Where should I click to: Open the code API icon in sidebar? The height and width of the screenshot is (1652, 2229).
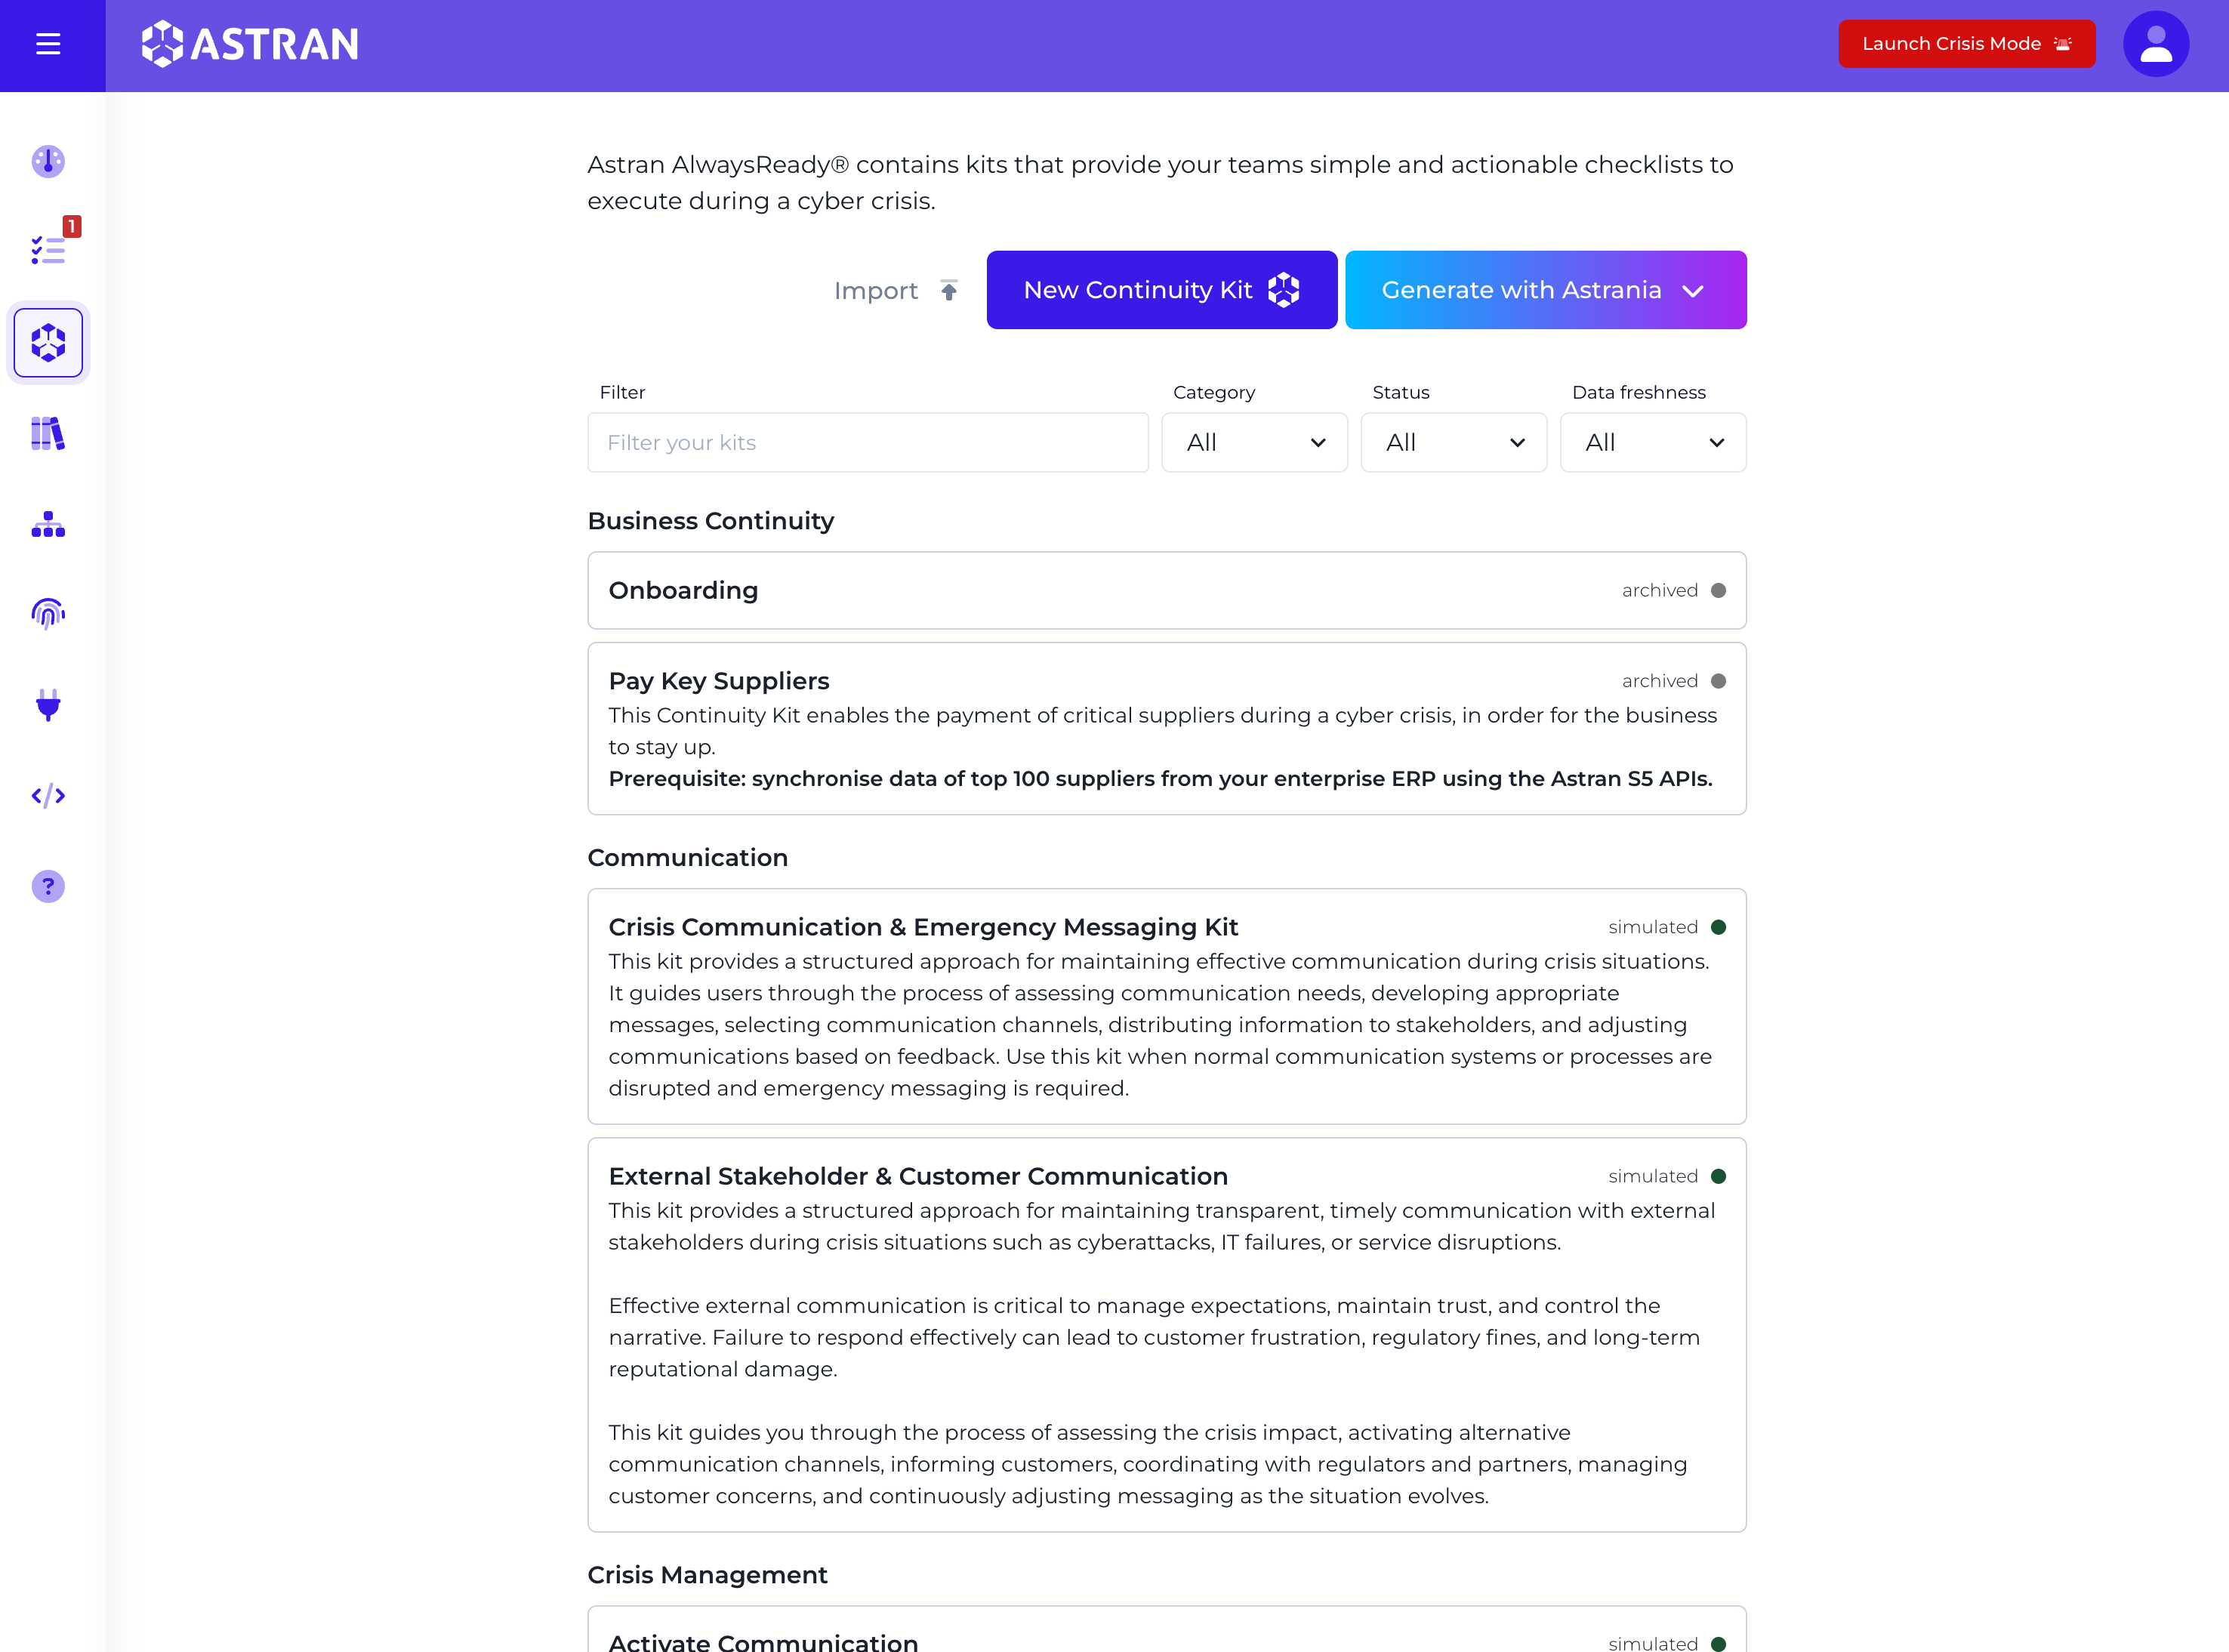(x=48, y=796)
